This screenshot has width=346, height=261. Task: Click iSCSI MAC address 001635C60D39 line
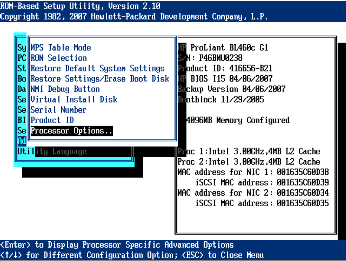point(262,183)
